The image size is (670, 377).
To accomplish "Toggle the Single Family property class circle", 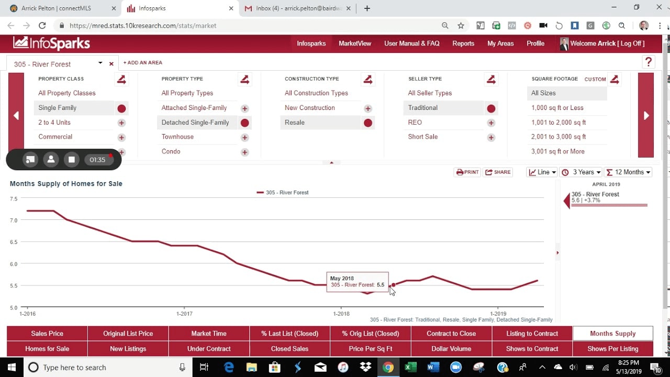I will pos(121,108).
